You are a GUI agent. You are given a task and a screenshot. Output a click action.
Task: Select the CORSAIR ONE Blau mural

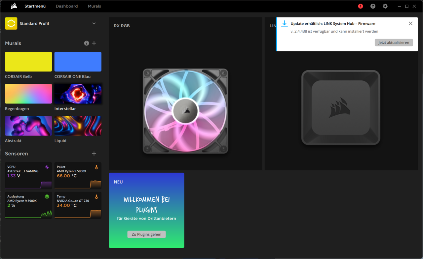click(78, 62)
